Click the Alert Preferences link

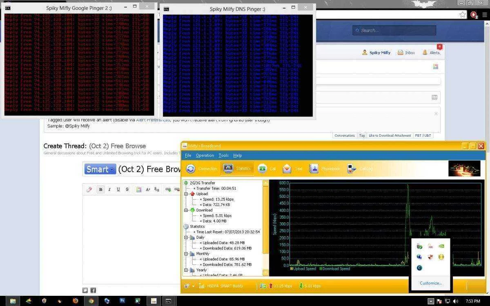click(x=153, y=120)
